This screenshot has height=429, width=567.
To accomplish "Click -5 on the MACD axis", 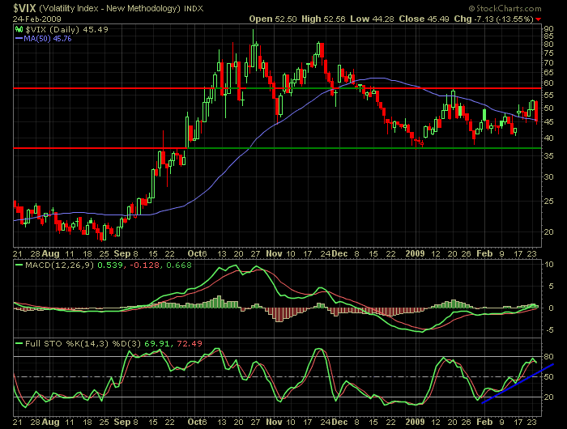I will pyautogui.click(x=548, y=330).
